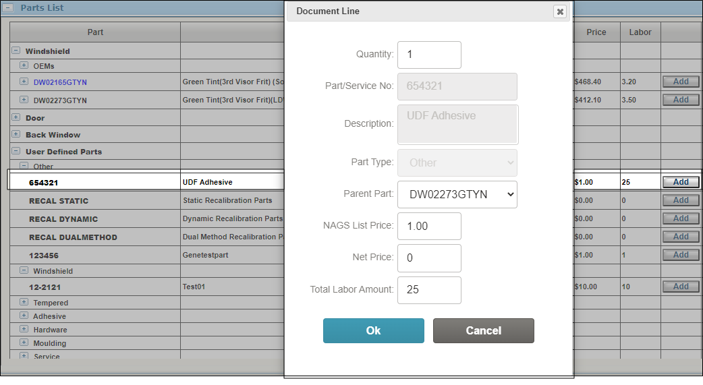Image resolution: width=703 pixels, height=385 pixels.
Task: Click the Parts List panel title
Action: tap(42, 7)
